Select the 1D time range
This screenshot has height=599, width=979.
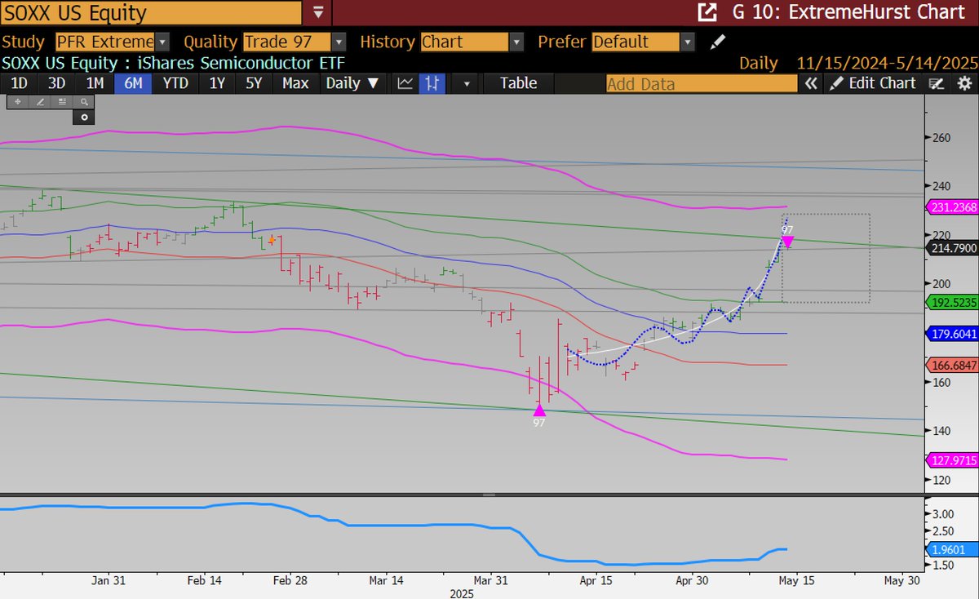[18, 82]
